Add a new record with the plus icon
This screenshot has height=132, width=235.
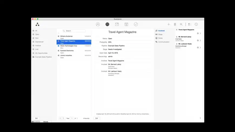tap(169, 24)
